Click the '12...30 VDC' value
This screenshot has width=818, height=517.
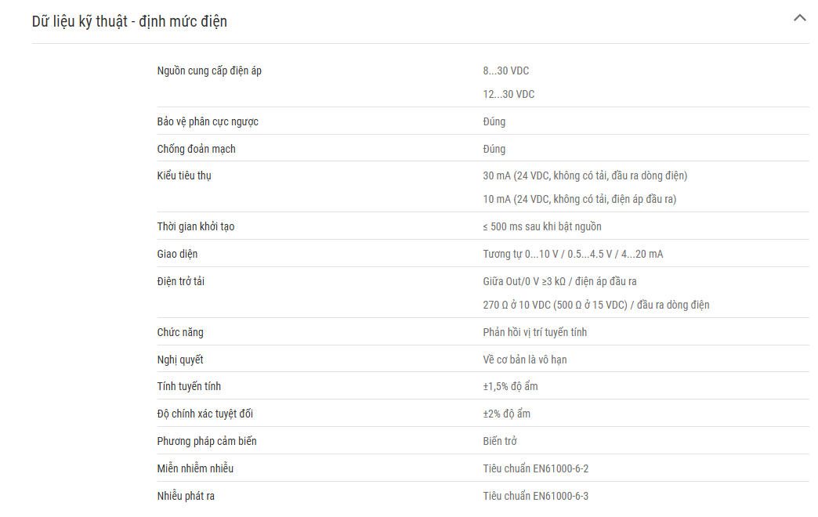pyautogui.click(x=509, y=95)
